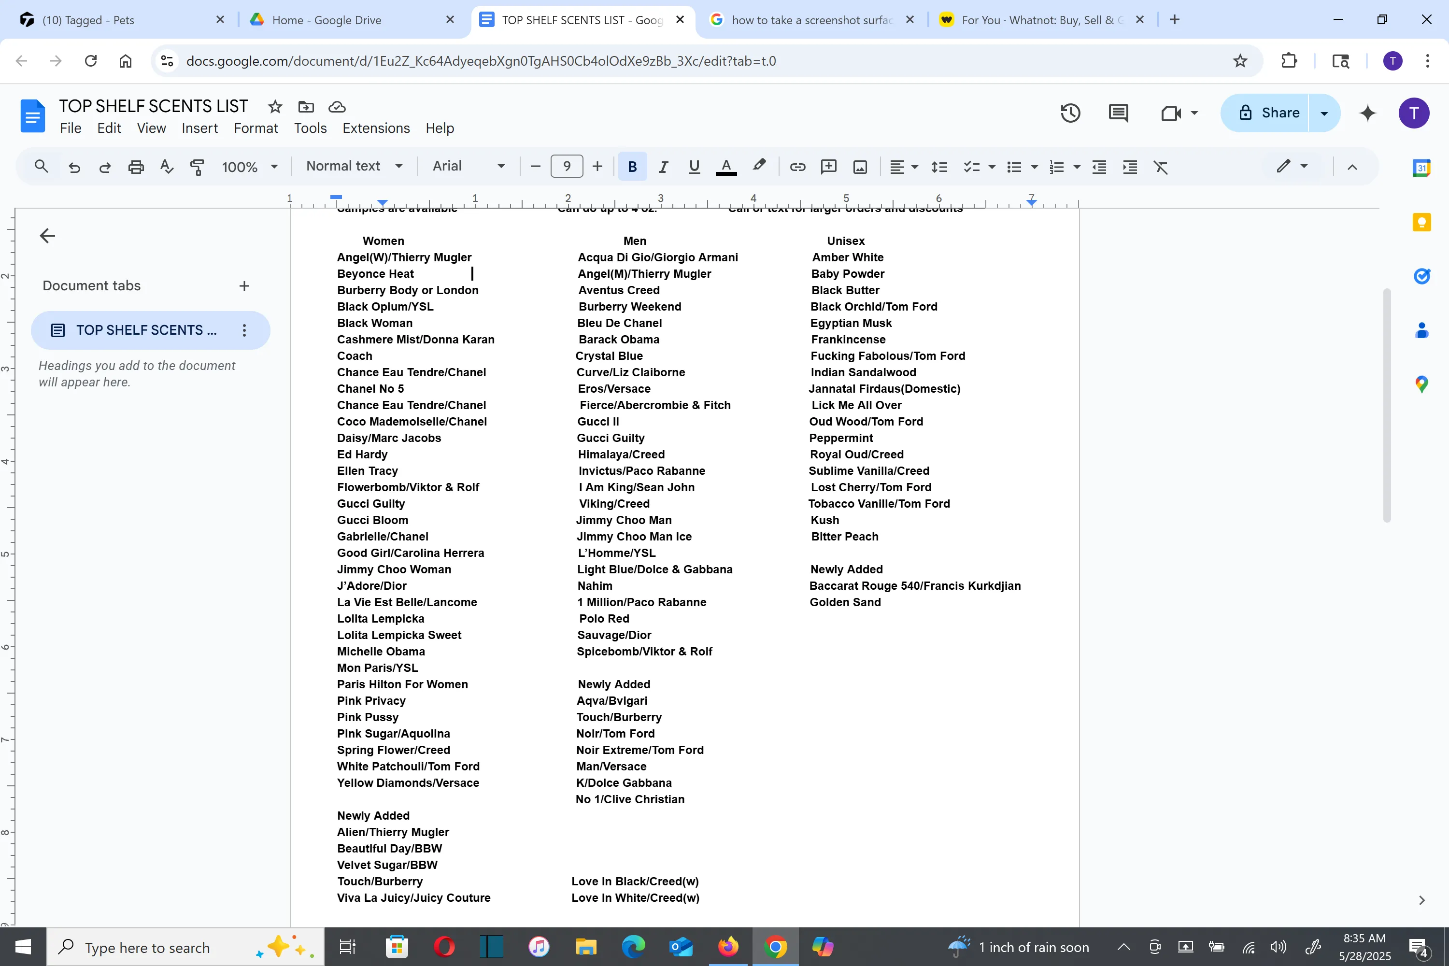Image resolution: width=1449 pixels, height=966 pixels.
Task: Open Google Tasks side panel
Action: pos(1421,276)
